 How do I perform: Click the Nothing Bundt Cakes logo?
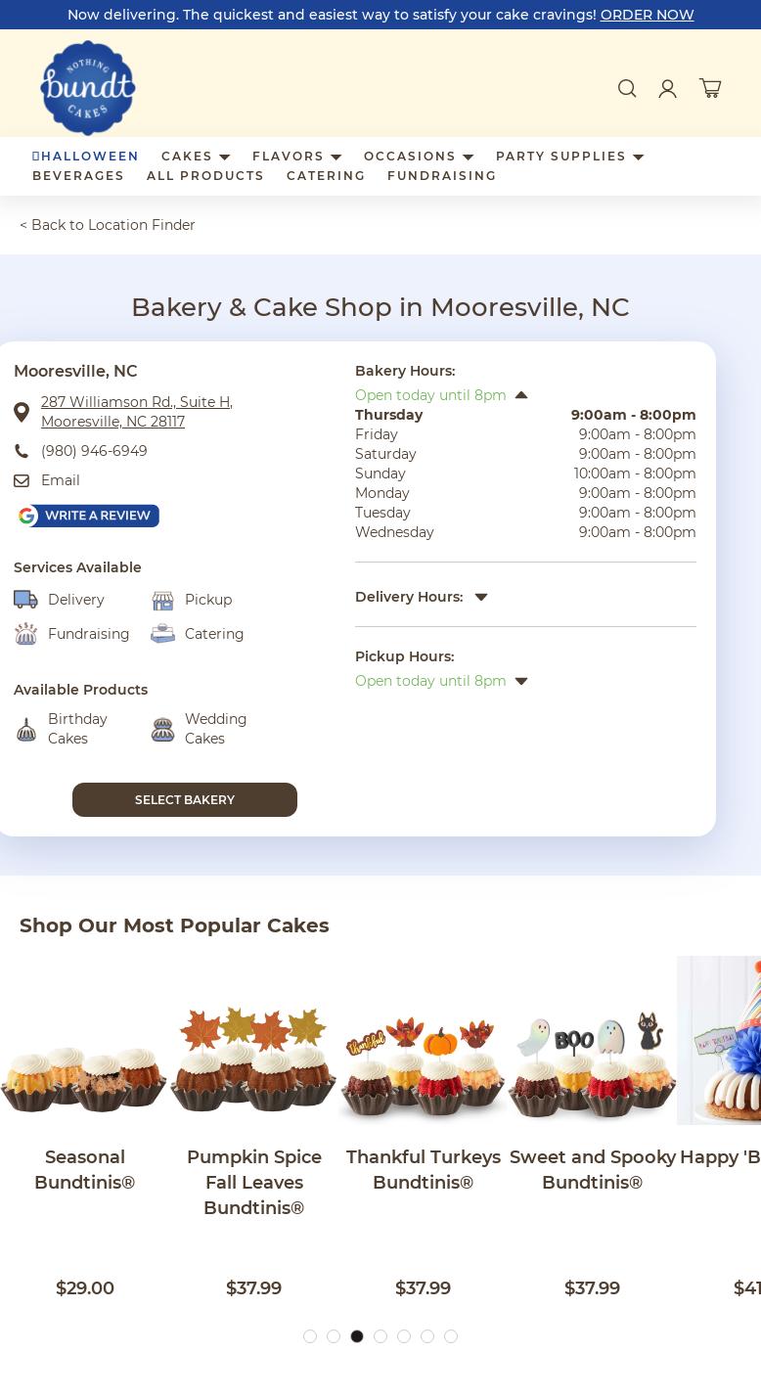[88, 88]
